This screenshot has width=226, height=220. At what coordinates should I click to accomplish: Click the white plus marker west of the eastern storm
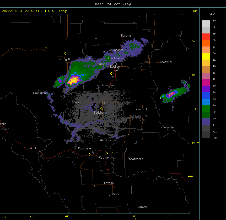pos(160,98)
